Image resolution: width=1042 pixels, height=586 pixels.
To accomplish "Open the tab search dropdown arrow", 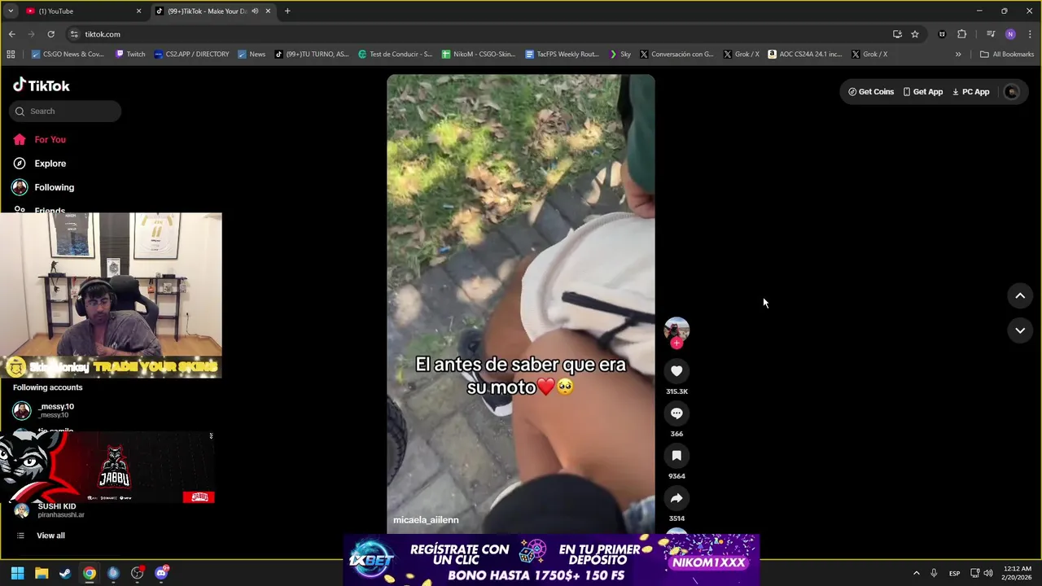I will point(11,11).
